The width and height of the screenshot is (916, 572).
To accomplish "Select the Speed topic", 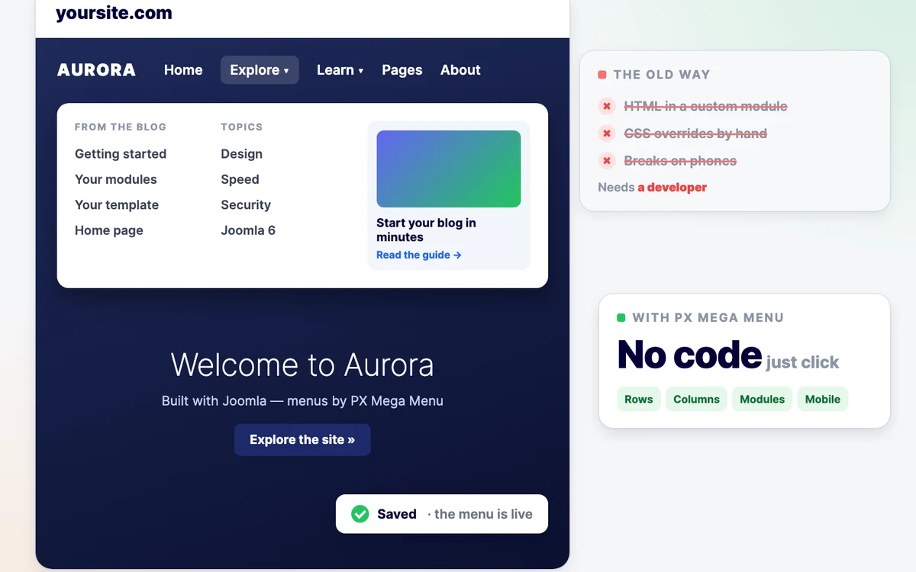I will [x=240, y=179].
